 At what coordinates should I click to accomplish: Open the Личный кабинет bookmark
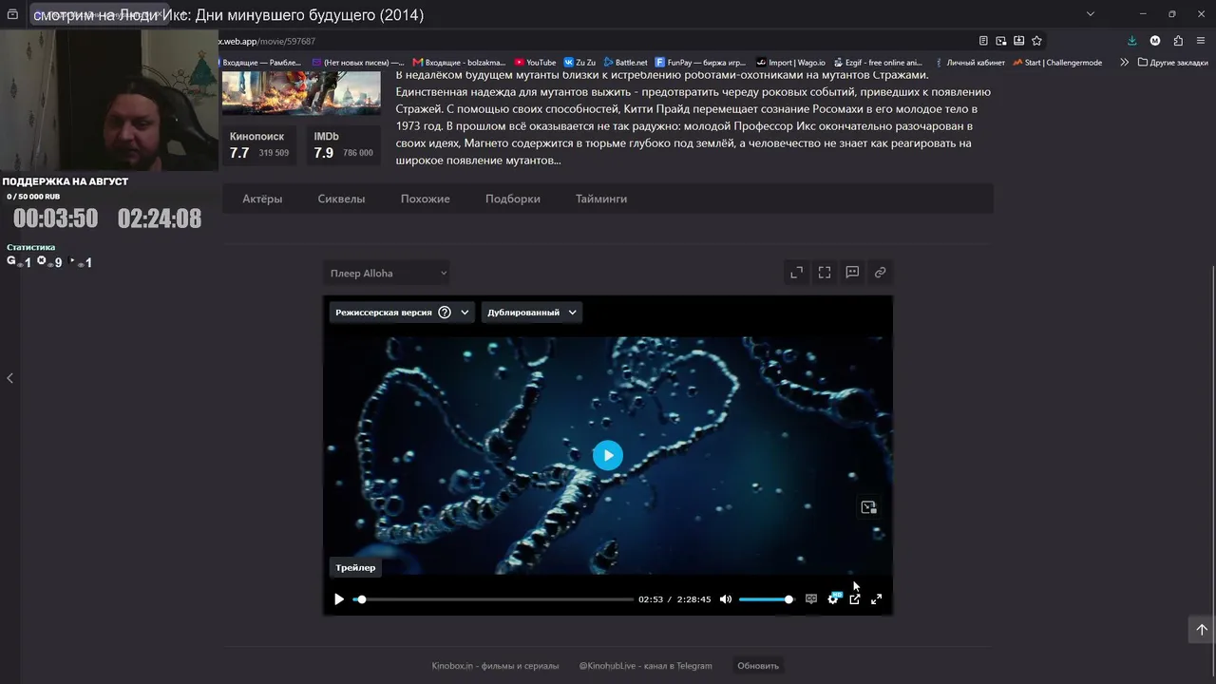[x=969, y=63]
